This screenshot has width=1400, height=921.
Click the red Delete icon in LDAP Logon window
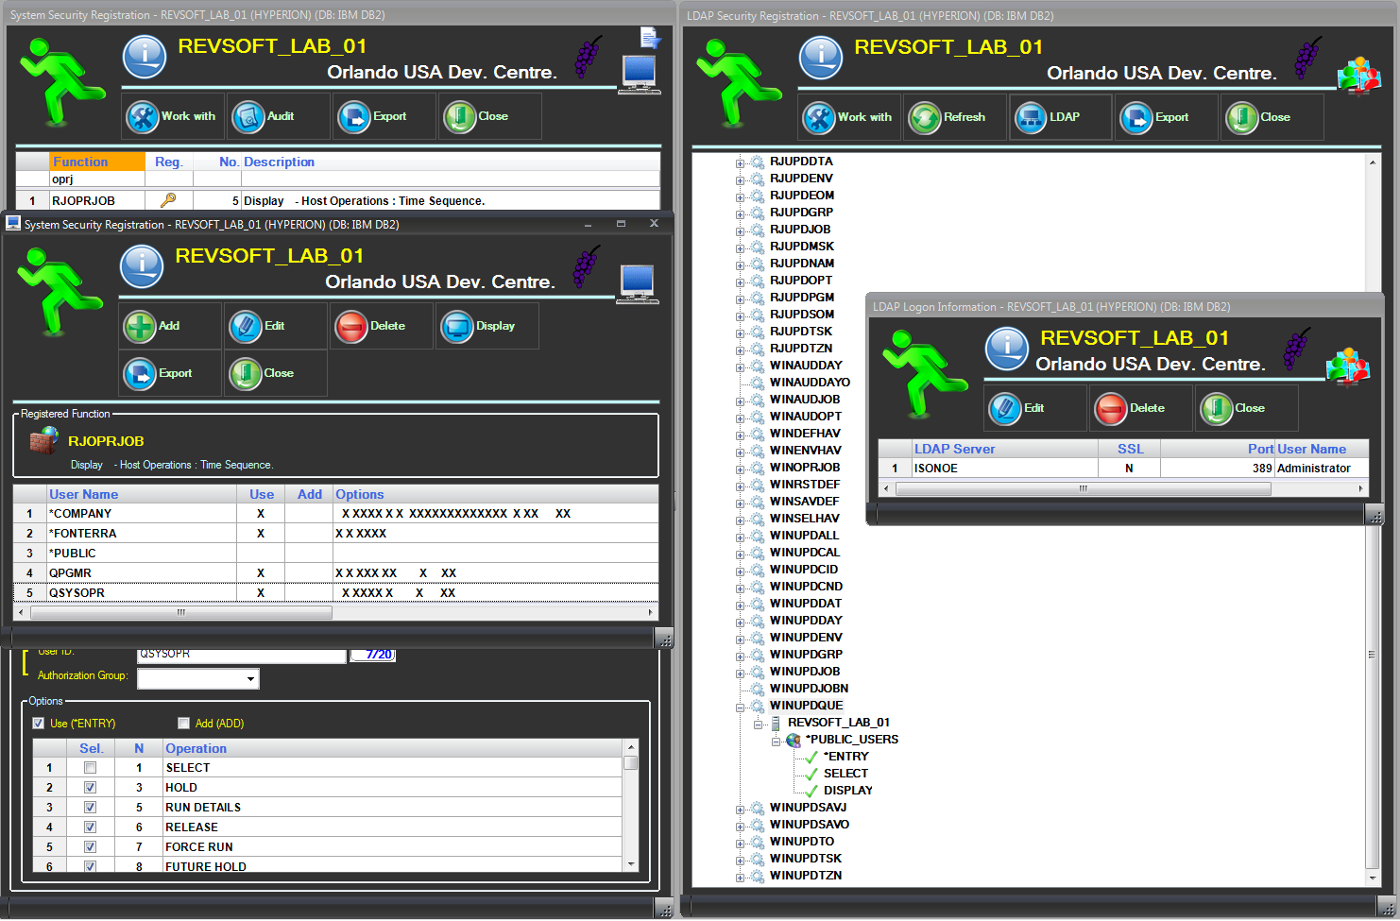[1111, 409]
